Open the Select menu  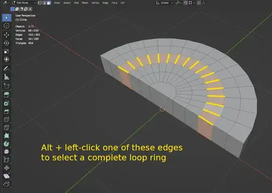(67, 3)
